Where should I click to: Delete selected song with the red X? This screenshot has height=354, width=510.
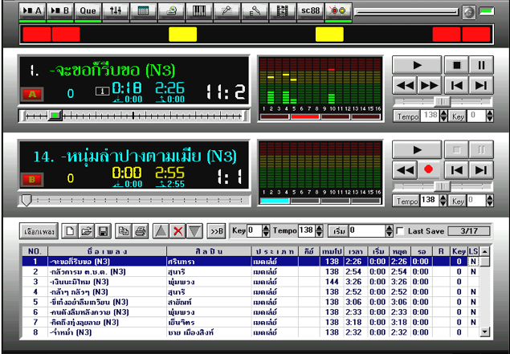(x=178, y=231)
